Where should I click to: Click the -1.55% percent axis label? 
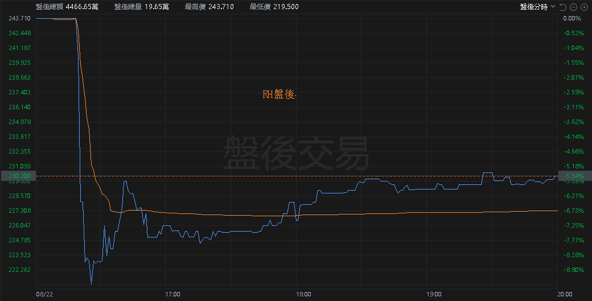(x=574, y=63)
